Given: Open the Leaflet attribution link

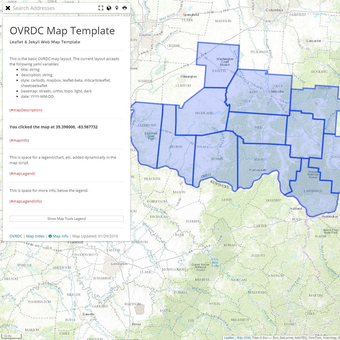Looking at the screenshot, I should tap(229, 337).
